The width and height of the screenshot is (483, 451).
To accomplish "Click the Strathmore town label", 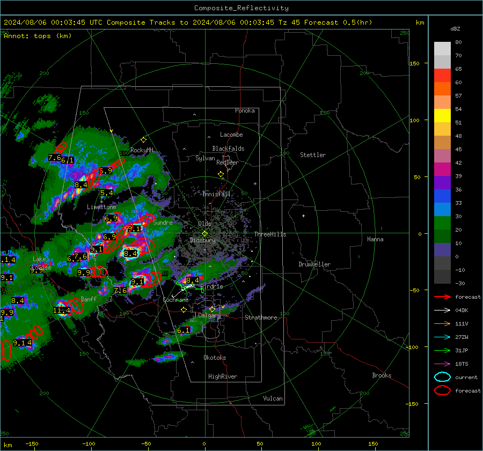I will tap(261, 317).
